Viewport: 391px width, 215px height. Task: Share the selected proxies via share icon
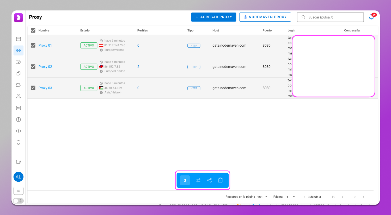(209, 180)
